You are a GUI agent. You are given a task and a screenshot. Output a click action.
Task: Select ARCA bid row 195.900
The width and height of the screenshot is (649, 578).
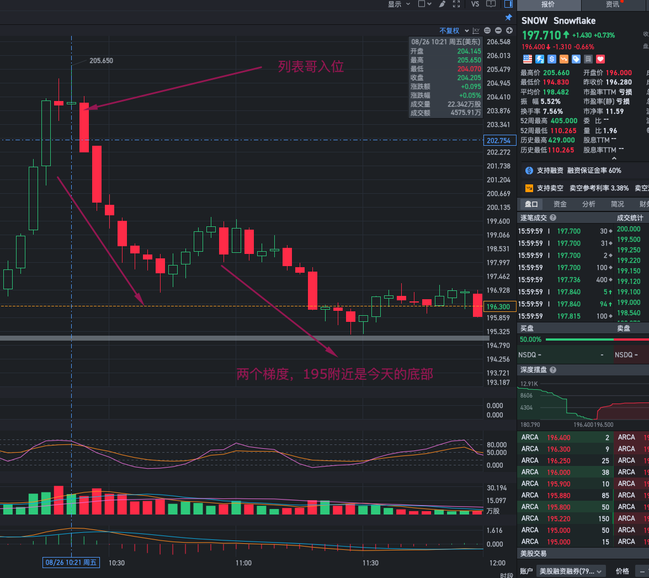point(565,484)
